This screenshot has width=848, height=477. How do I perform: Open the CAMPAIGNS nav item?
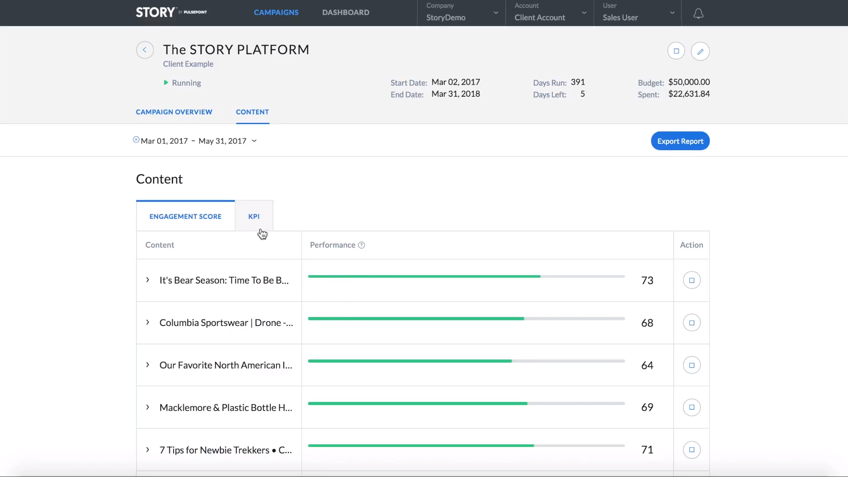pyautogui.click(x=276, y=12)
